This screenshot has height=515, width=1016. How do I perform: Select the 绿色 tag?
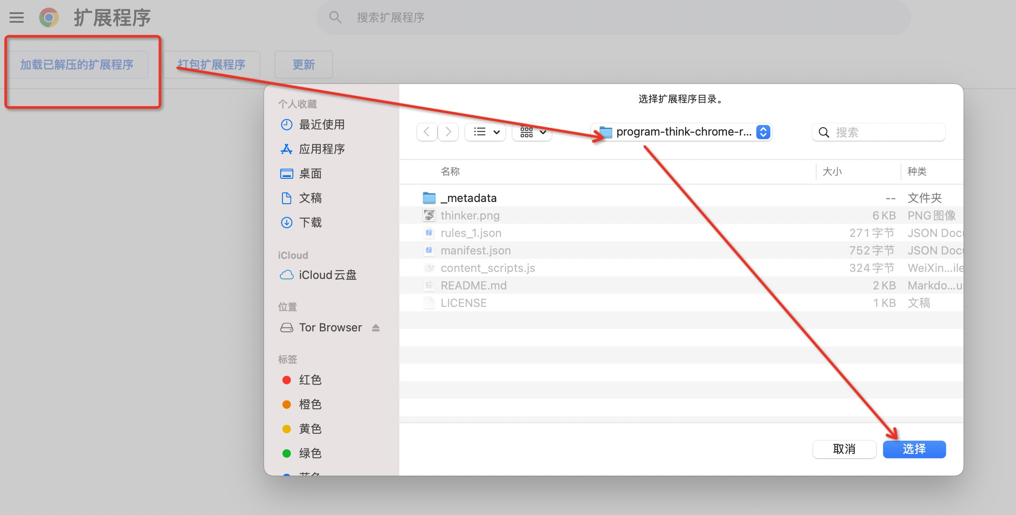tap(310, 453)
